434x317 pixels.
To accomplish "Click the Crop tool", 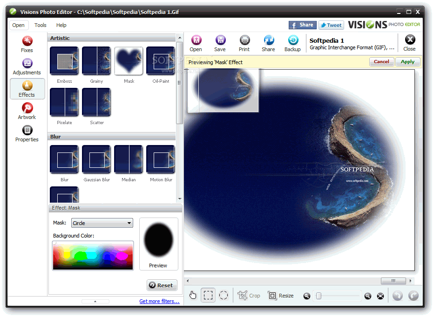I will coord(249,296).
